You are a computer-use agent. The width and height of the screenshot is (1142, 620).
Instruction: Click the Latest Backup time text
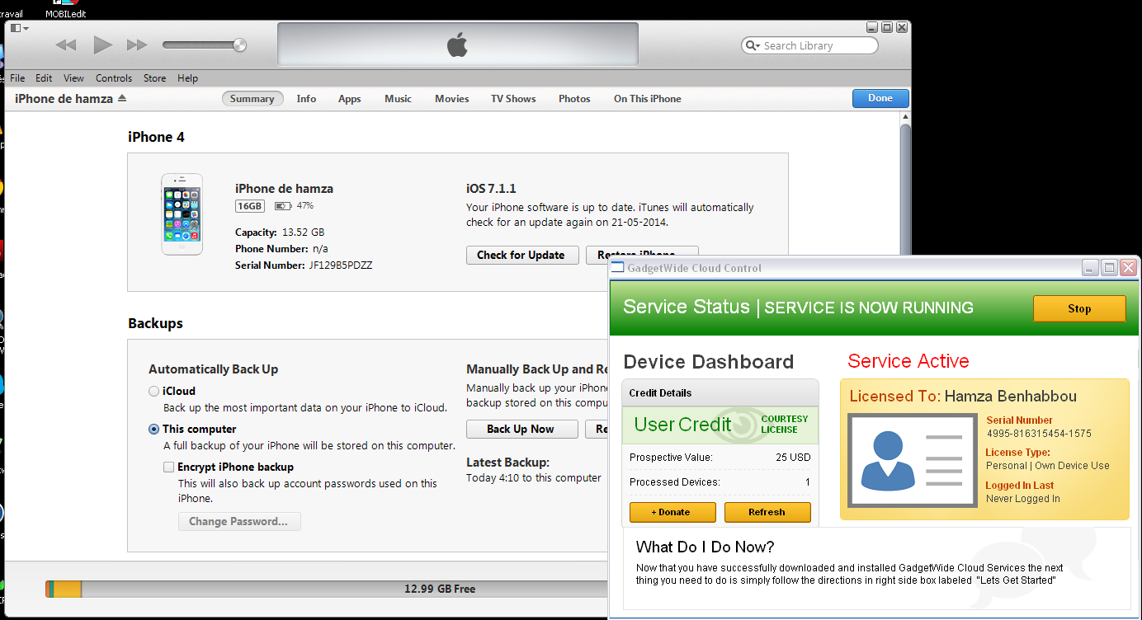point(534,478)
